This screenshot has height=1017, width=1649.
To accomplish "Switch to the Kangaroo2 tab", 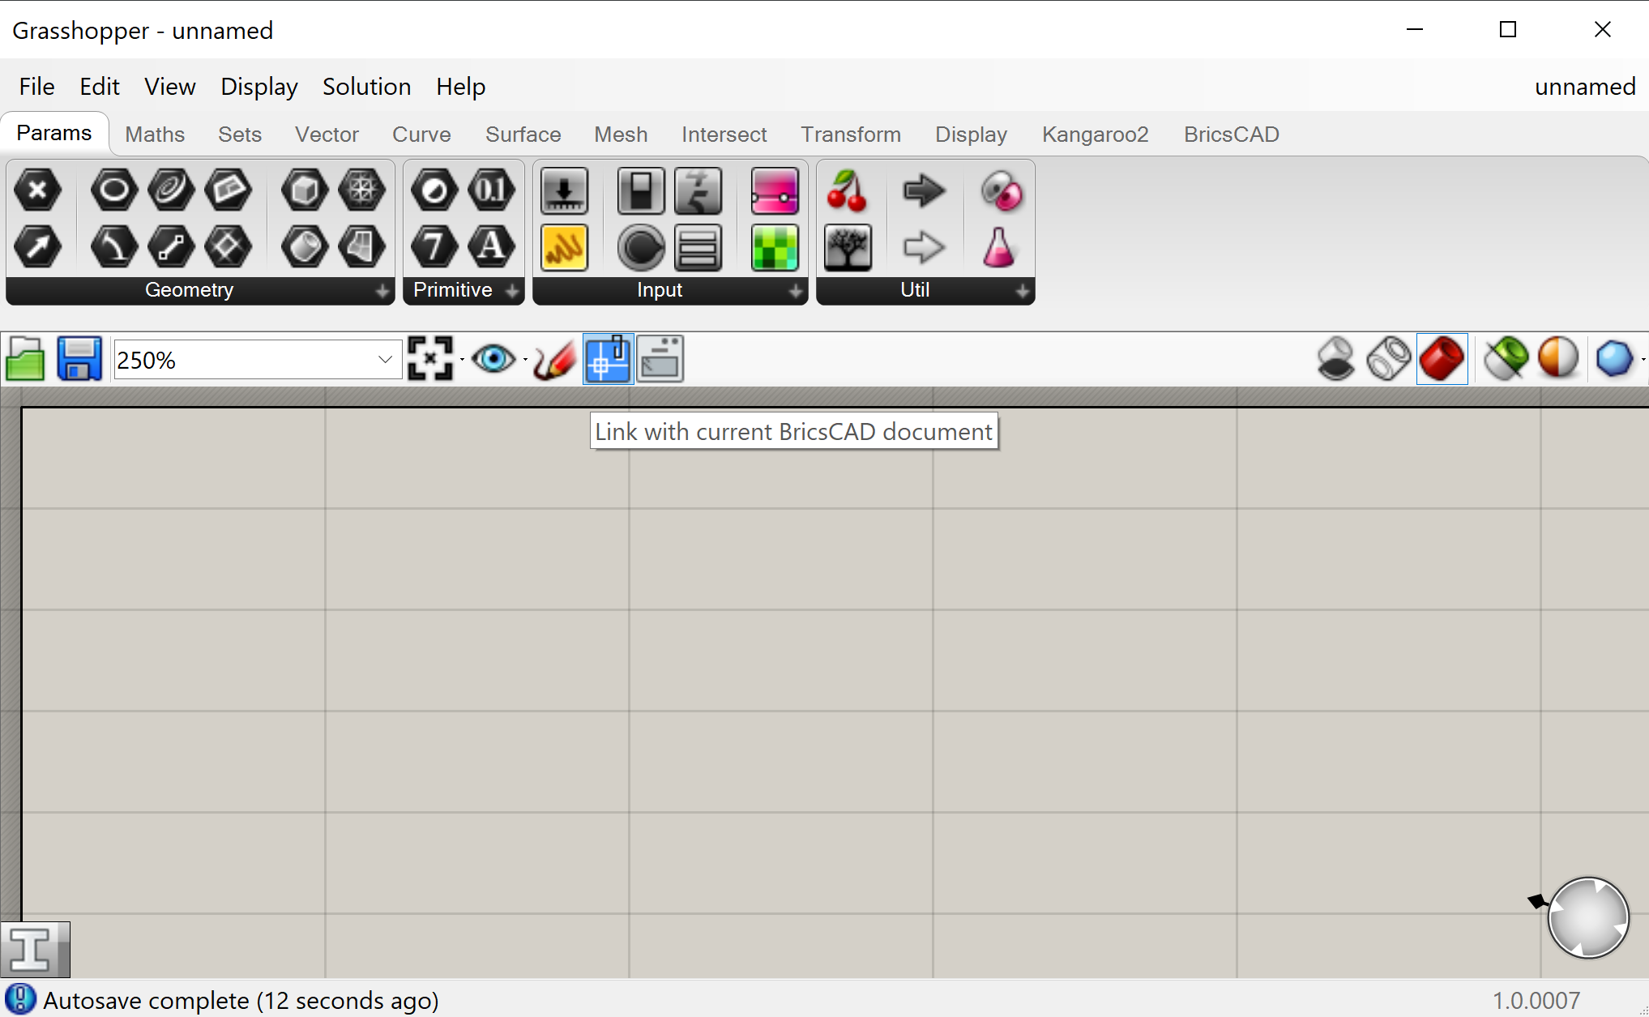I will [x=1095, y=135].
